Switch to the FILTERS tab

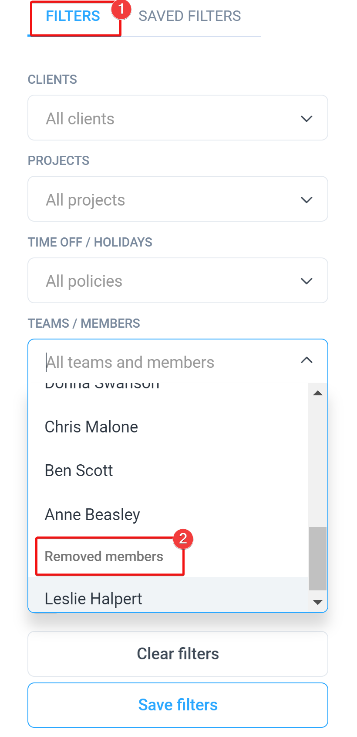73,17
